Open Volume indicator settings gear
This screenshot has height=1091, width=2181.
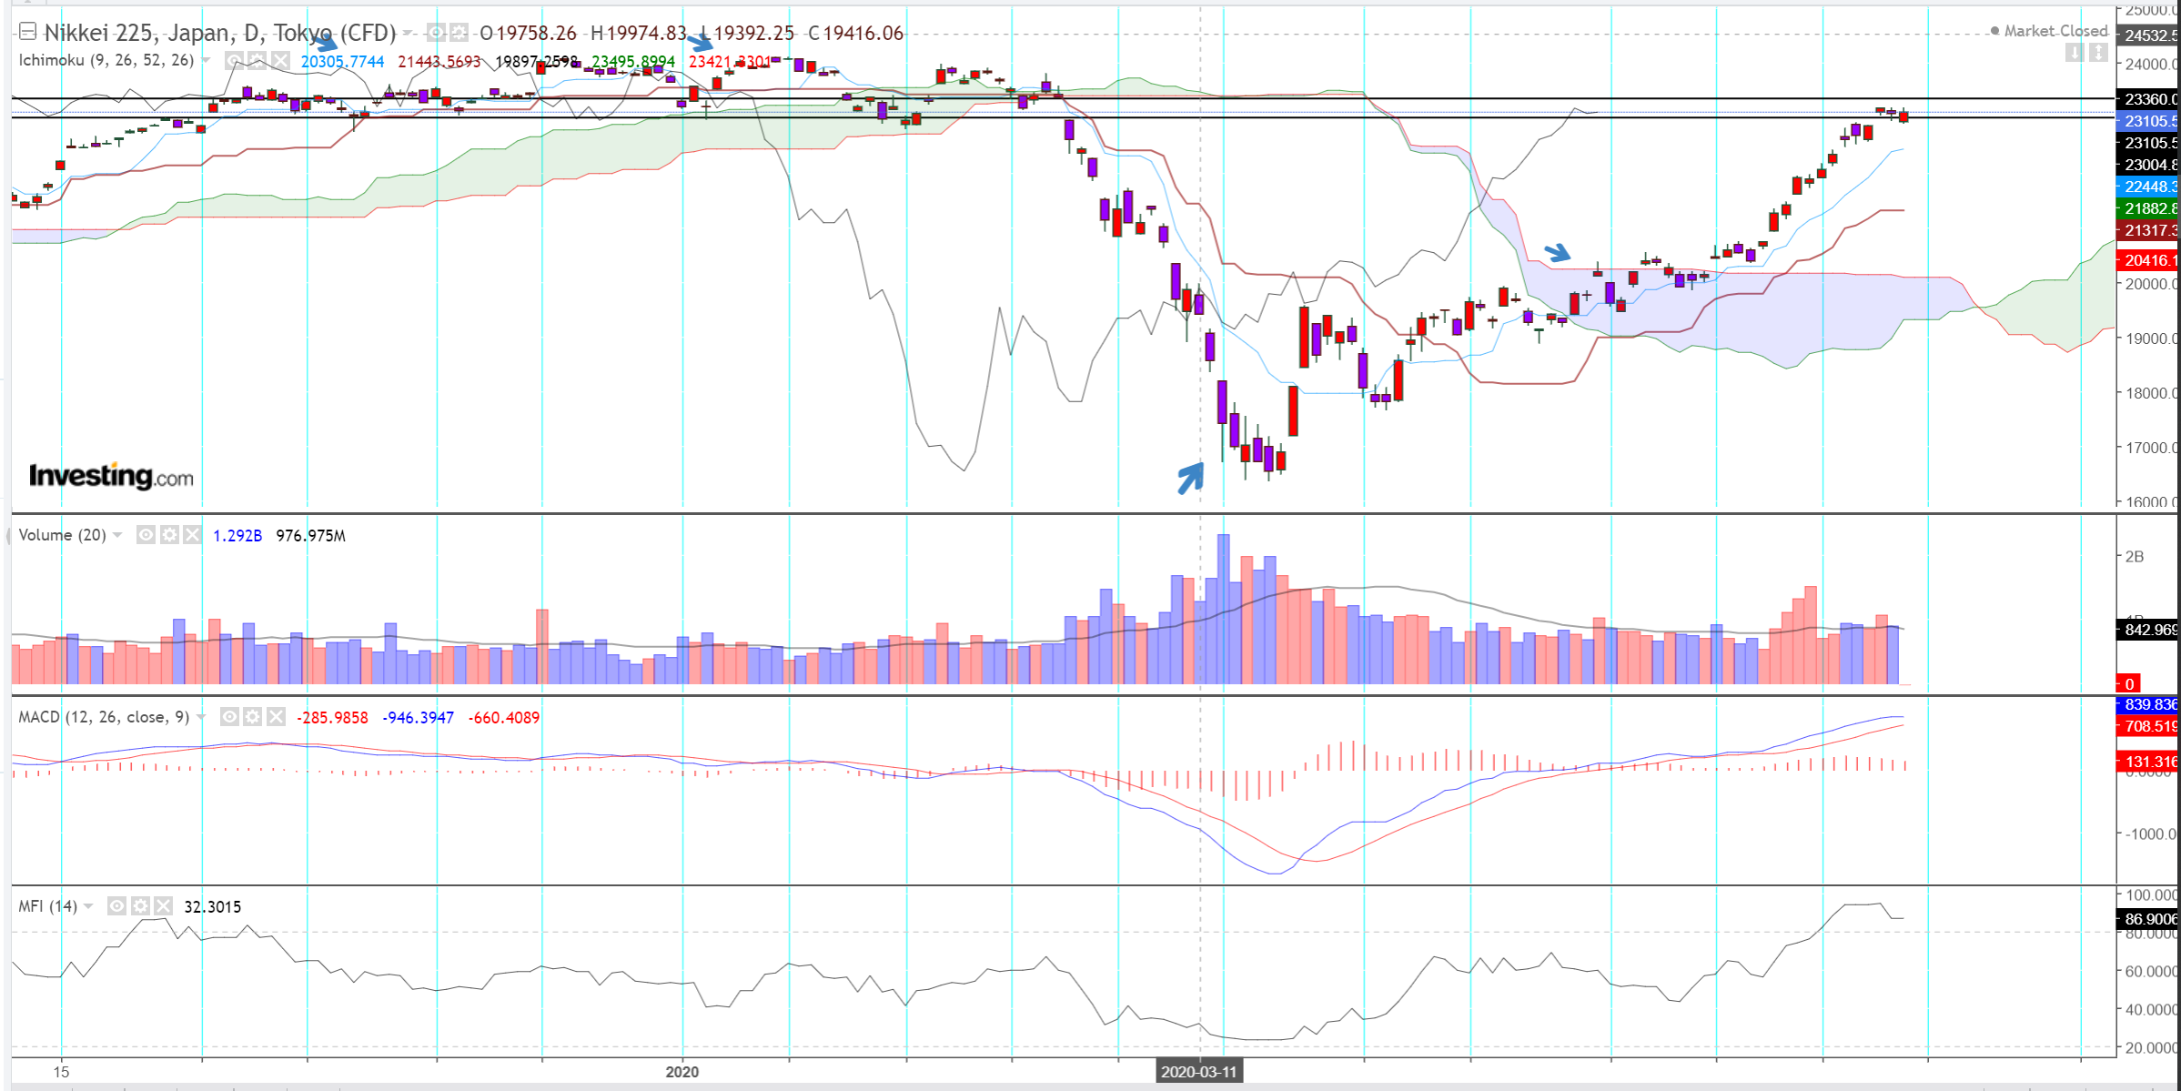(169, 535)
